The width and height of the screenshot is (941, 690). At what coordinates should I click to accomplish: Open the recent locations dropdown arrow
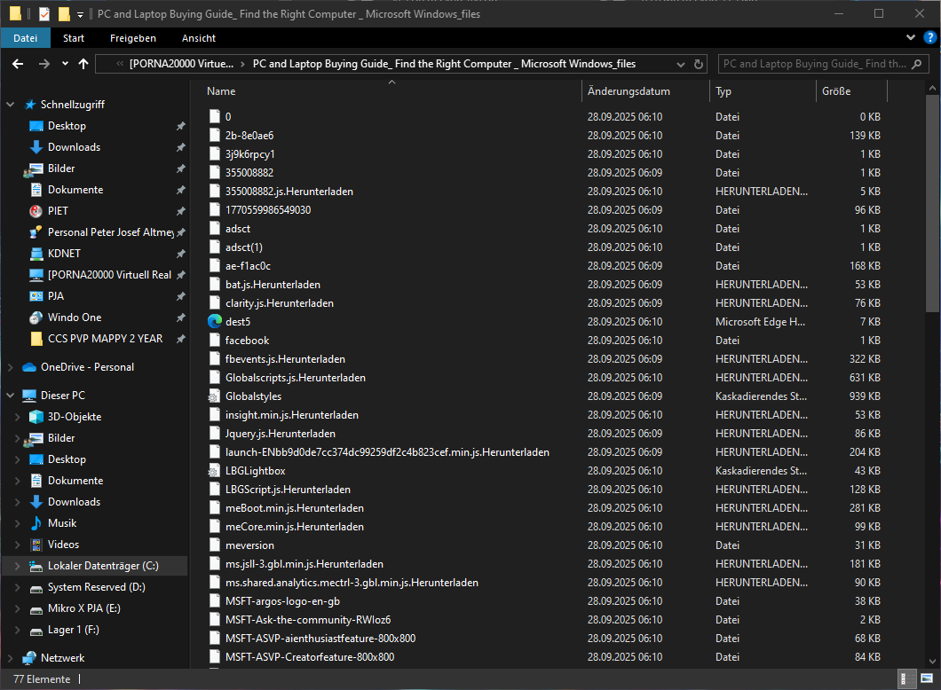tap(65, 64)
